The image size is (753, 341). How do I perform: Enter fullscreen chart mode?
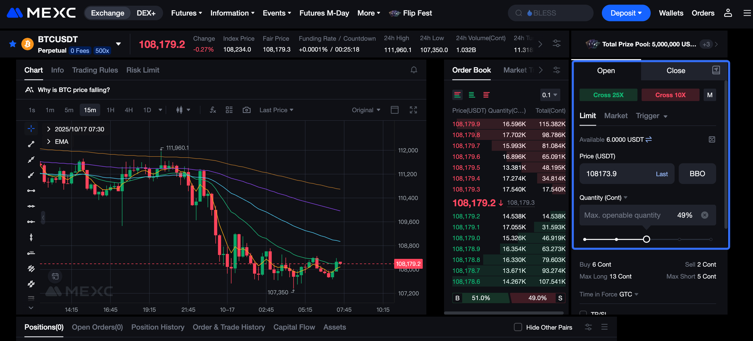[413, 110]
